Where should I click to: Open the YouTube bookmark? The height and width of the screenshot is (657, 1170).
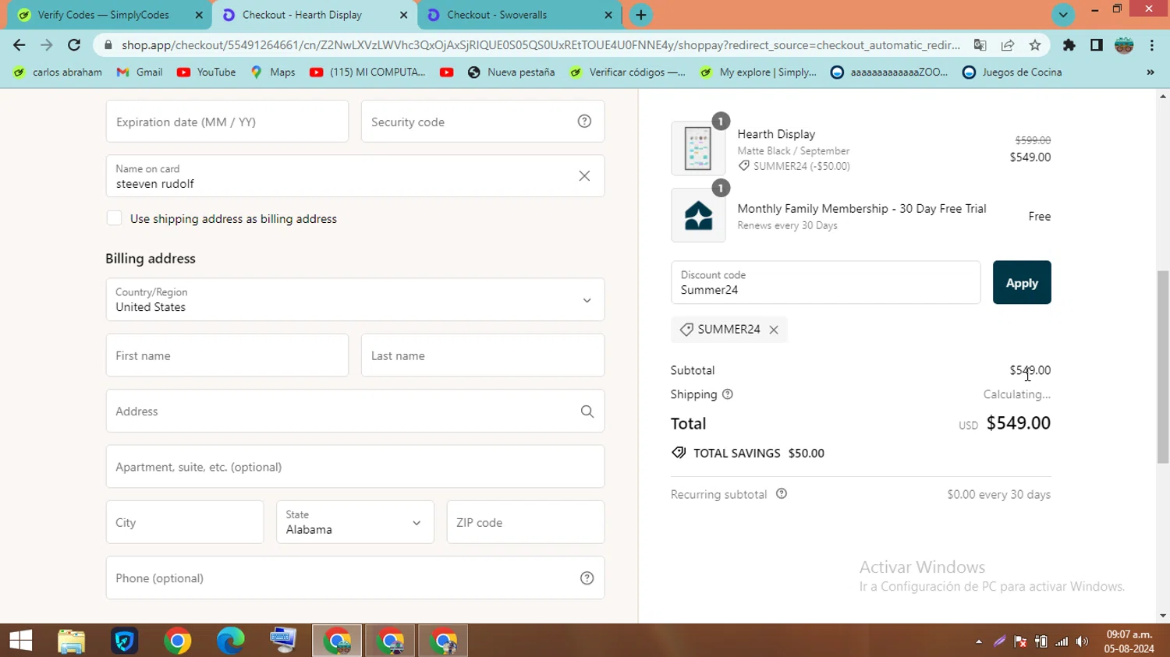click(206, 72)
